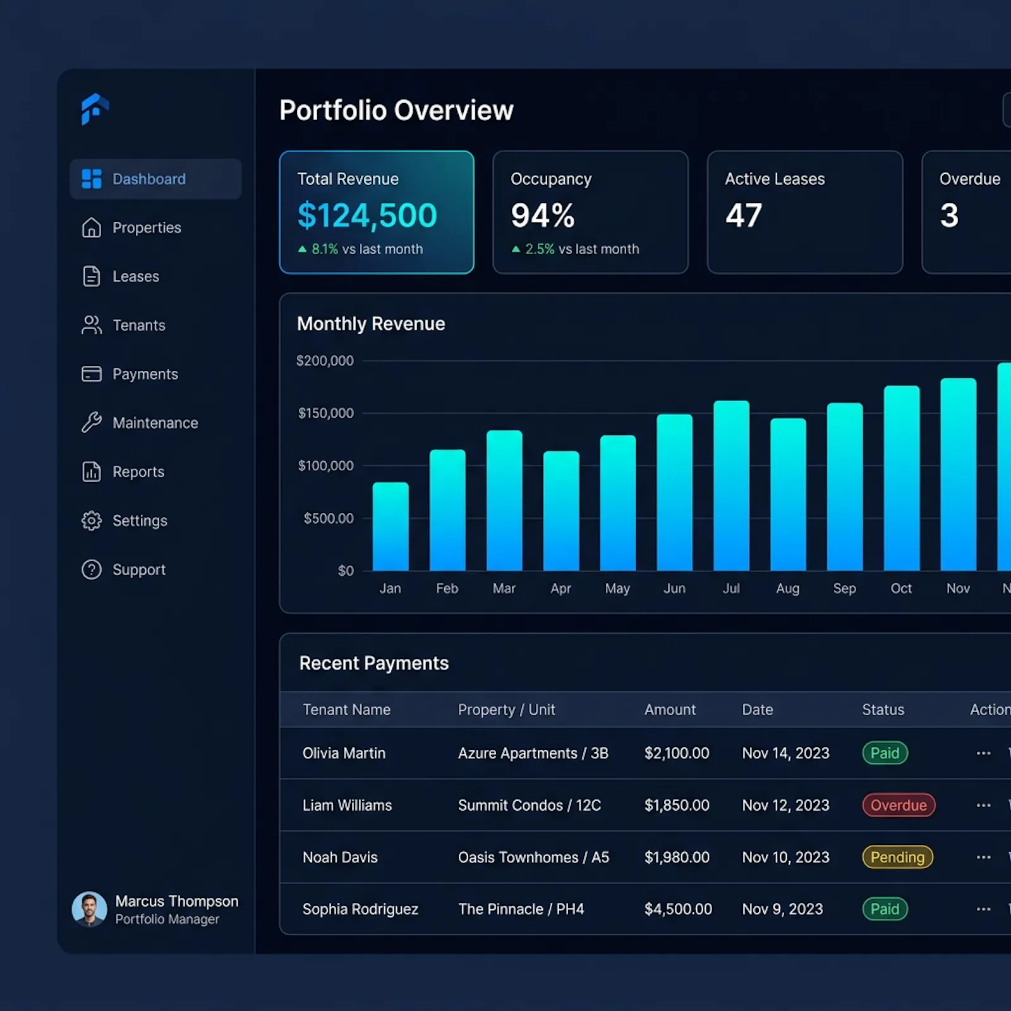Click the Monthly Revenue heading
Viewport: 1011px width, 1011px height.
pos(371,324)
